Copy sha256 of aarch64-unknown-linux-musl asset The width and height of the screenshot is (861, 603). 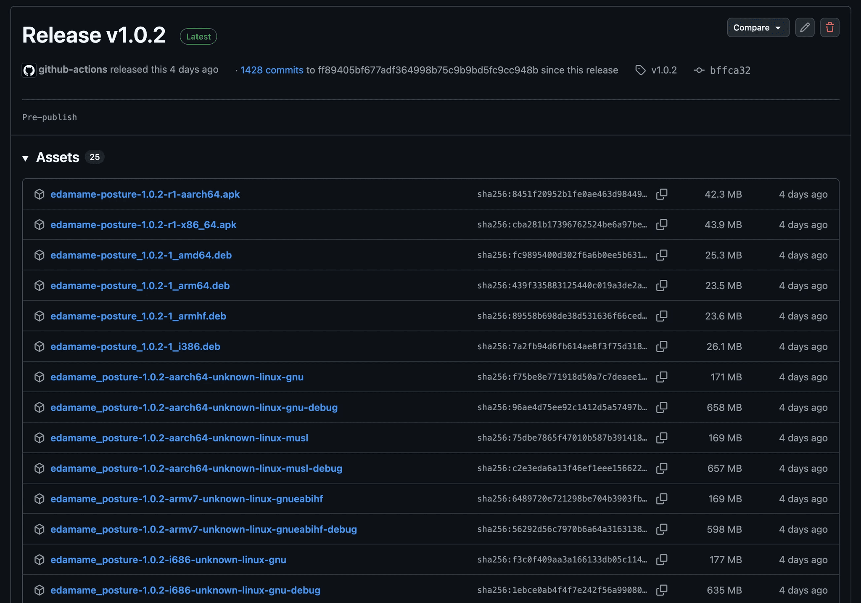tap(662, 438)
